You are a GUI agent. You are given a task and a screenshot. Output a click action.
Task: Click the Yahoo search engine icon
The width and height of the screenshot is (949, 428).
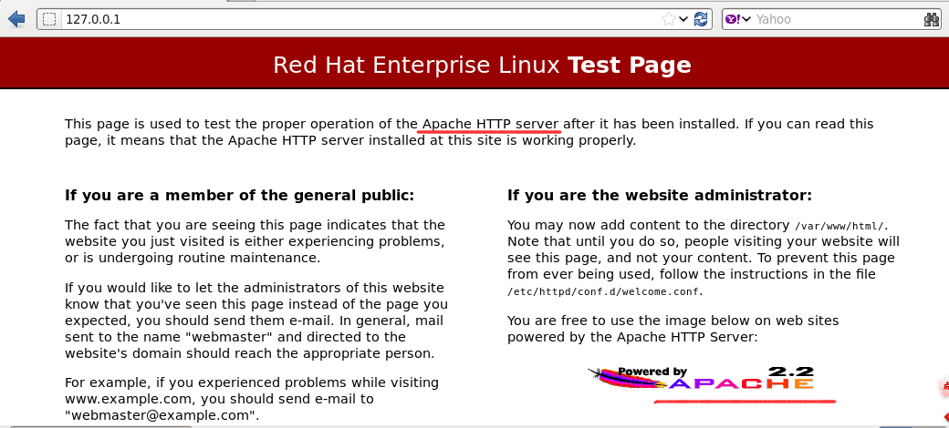[x=733, y=19]
